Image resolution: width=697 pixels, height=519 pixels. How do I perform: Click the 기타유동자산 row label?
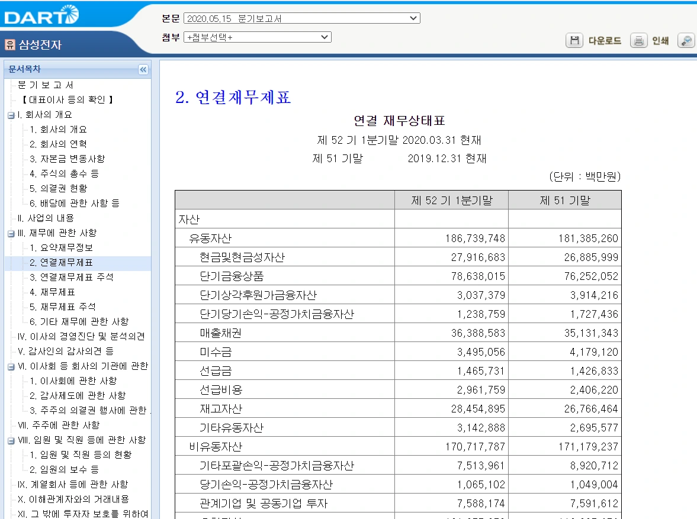pos(232,428)
